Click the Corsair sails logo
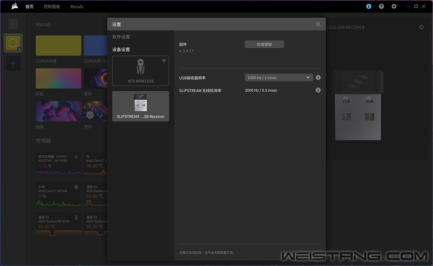Viewport: 433px width, 266px height. [x=14, y=6]
